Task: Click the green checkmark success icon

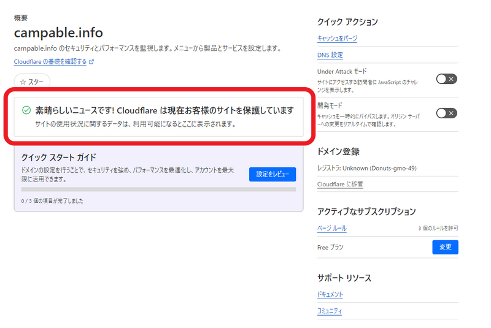Action: coord(26,110)
